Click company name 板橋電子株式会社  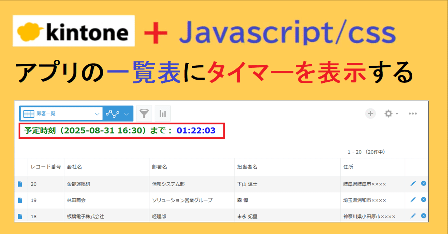(85, 216)
